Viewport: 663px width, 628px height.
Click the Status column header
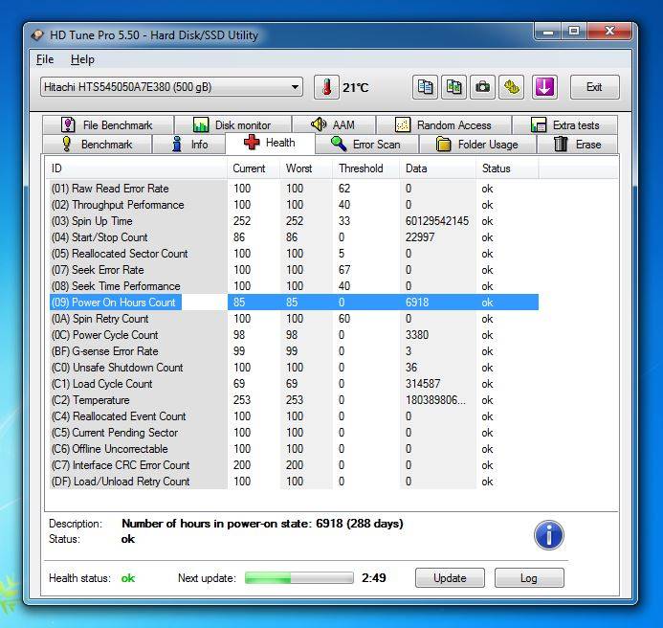[507, 168]
